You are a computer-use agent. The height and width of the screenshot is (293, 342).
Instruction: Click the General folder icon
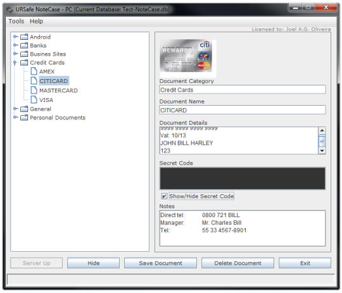click(x=24, y=109)
